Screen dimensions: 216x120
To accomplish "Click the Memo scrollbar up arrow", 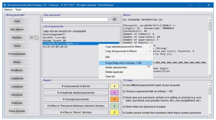I will pos(210,20).
